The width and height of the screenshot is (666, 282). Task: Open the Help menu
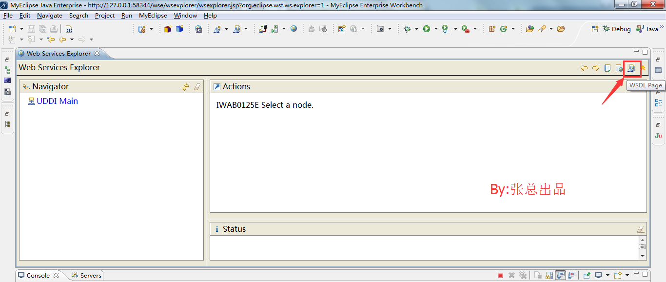point(210,16)
